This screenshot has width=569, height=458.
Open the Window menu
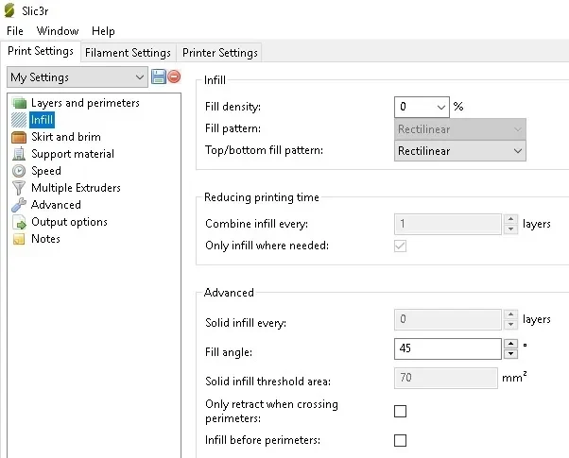pyautogui.click(x=58, y=31)
